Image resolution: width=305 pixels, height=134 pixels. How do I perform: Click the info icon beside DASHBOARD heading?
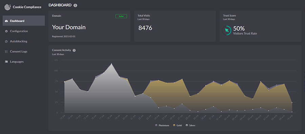click(76, 5)
